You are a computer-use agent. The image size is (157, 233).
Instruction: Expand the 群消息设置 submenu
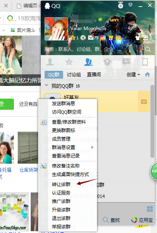pos(73,147)
